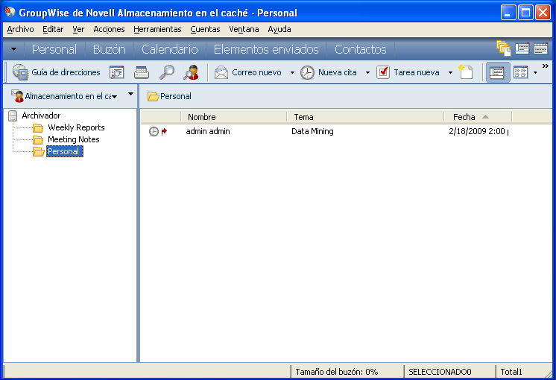
Task: Open the Archivo menu
Action: (x=21, y=29)
